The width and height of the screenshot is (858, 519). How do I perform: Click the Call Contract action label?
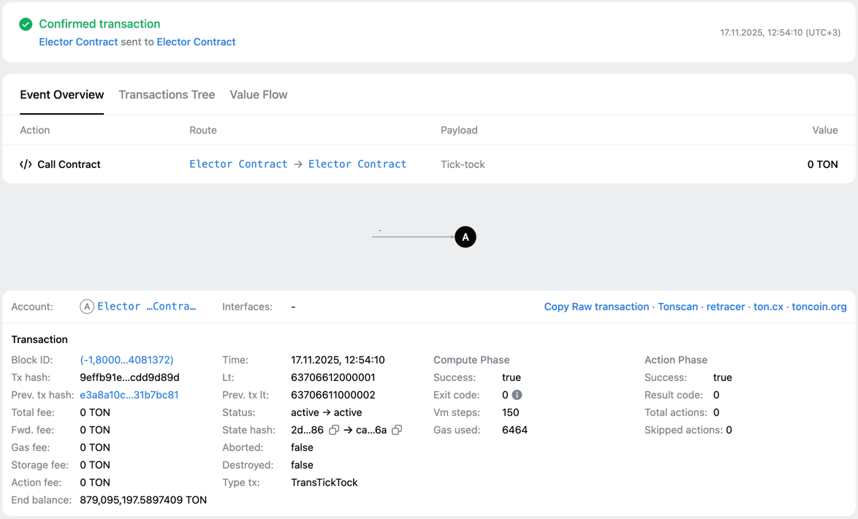(x=69, y=164)
